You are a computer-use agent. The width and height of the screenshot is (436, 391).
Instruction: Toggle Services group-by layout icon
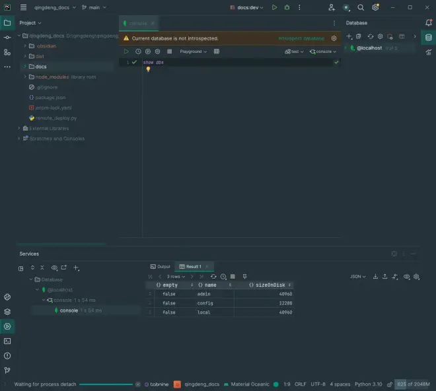click(x=21, y=268)
